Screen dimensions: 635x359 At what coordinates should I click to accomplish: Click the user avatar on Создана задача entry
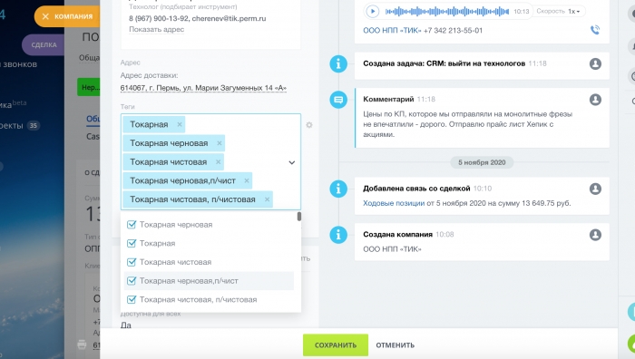coord(595,63)
